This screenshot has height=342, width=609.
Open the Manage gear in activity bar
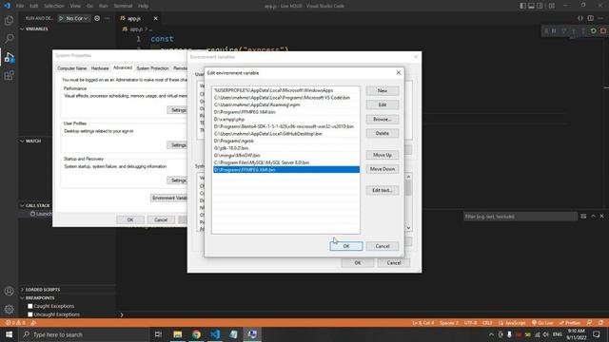click(x=9, y=309)
